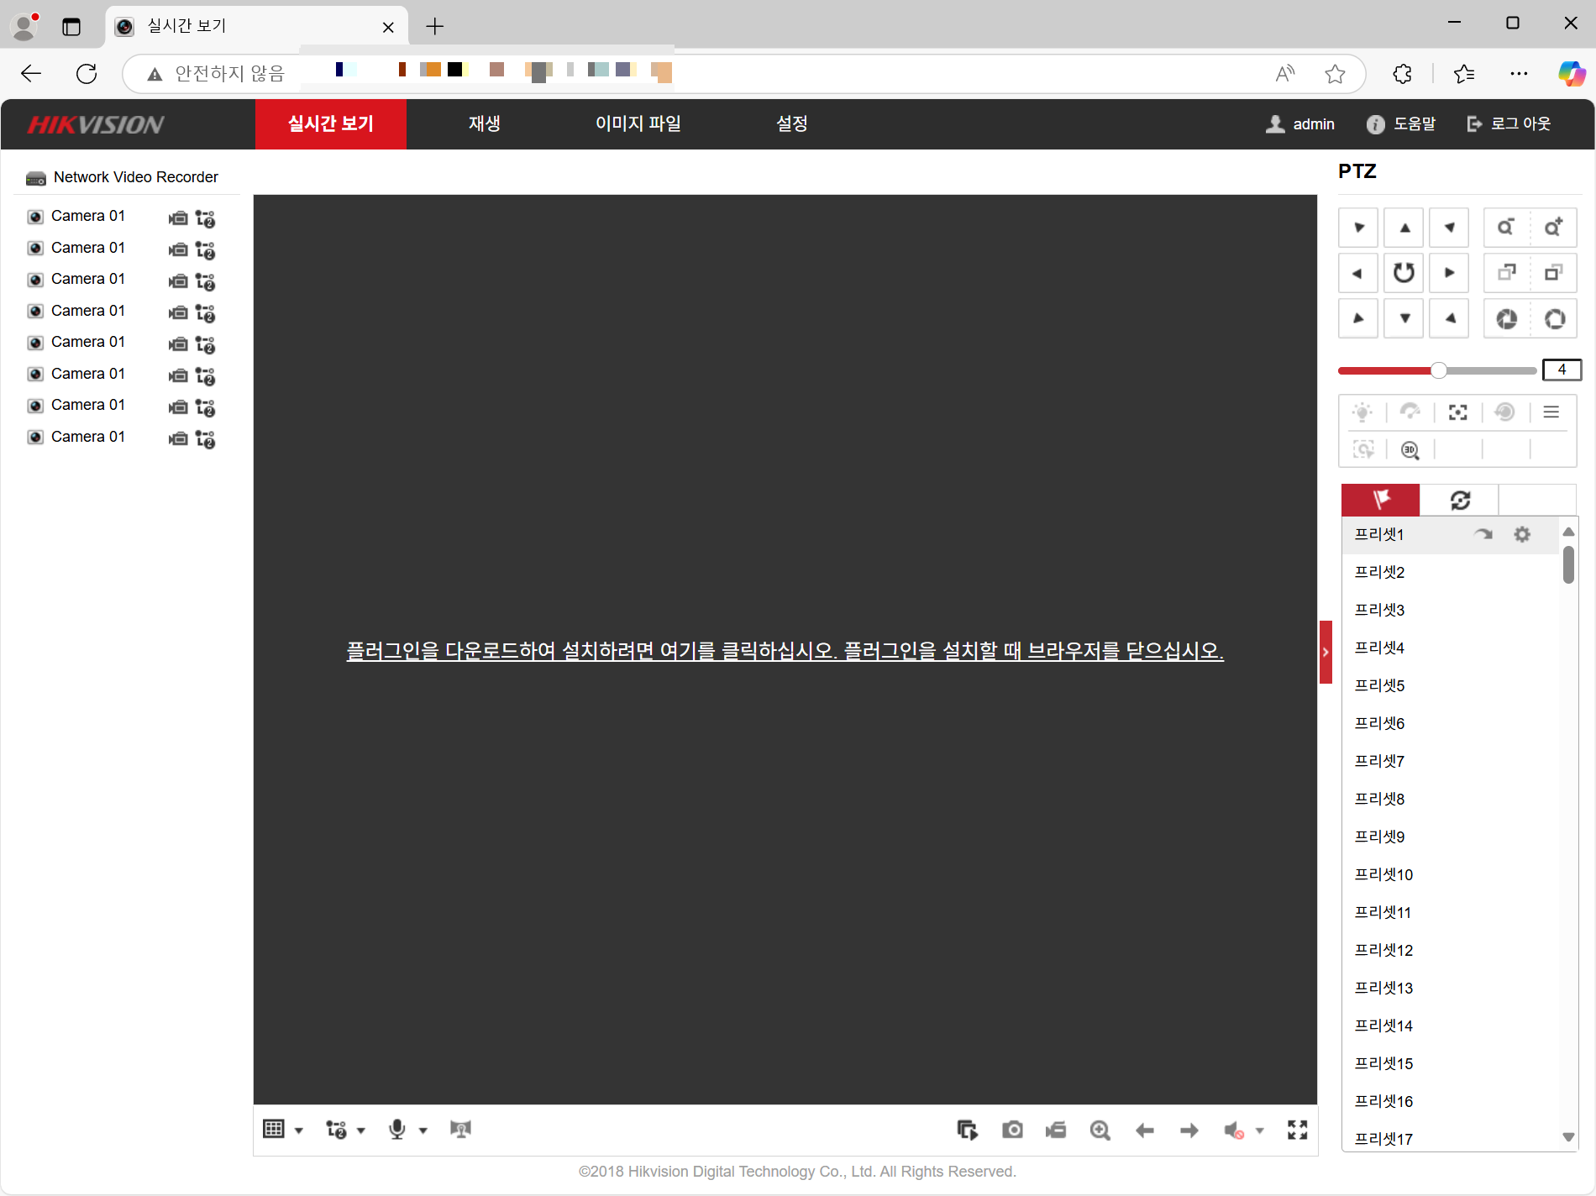The image size is (1596, 1196).
Task: Switch to the Patrol cycle tab
Action: point(1460,500)
